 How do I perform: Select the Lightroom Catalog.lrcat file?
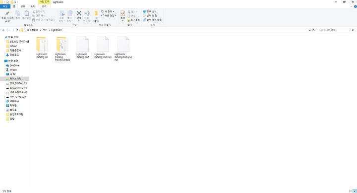[83, 47]
